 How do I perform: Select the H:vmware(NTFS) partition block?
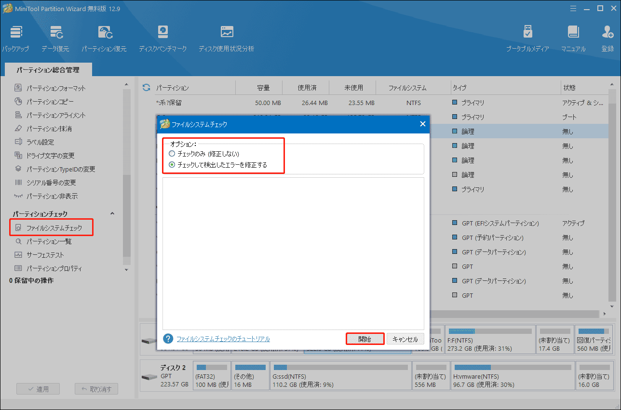tap(512, 375)
